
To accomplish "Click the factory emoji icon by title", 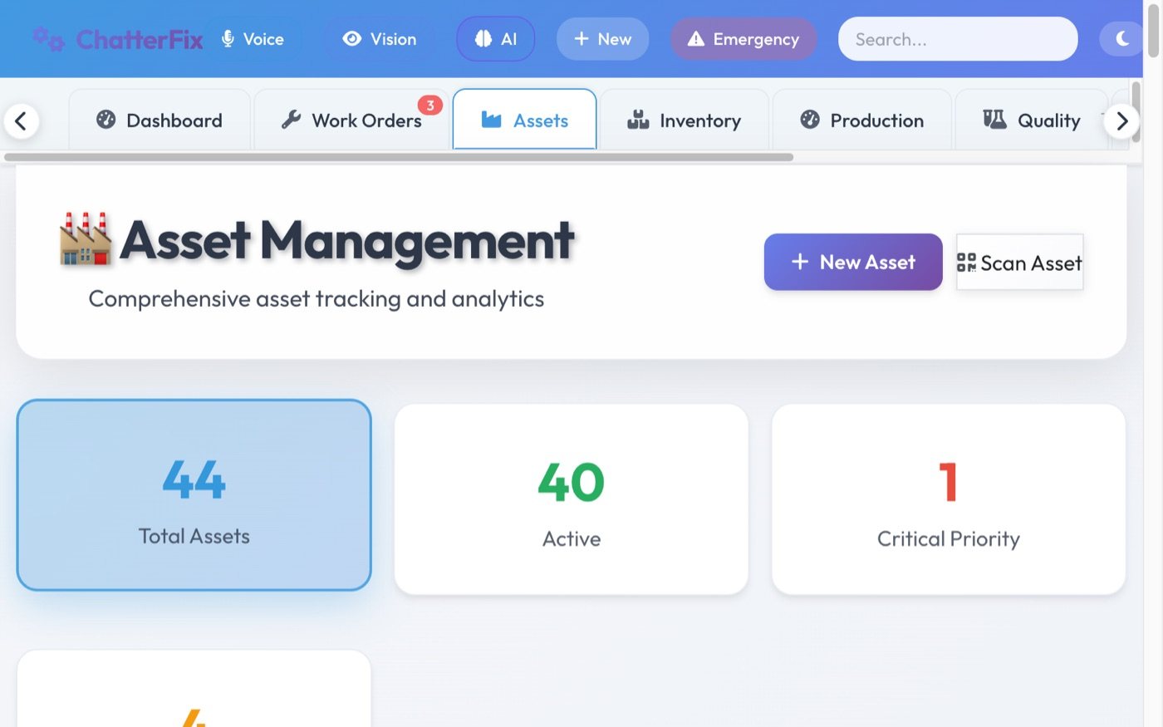I will pos(86,239).
